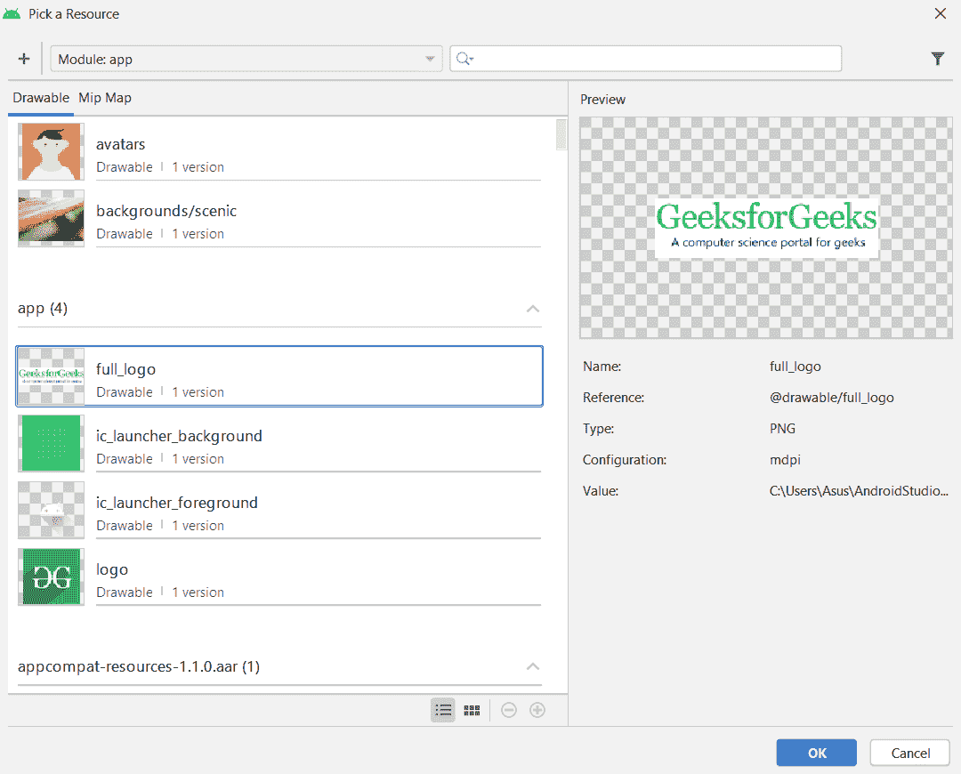Switch to grid view of resources
961x774 pixels.
pos(471,709)
